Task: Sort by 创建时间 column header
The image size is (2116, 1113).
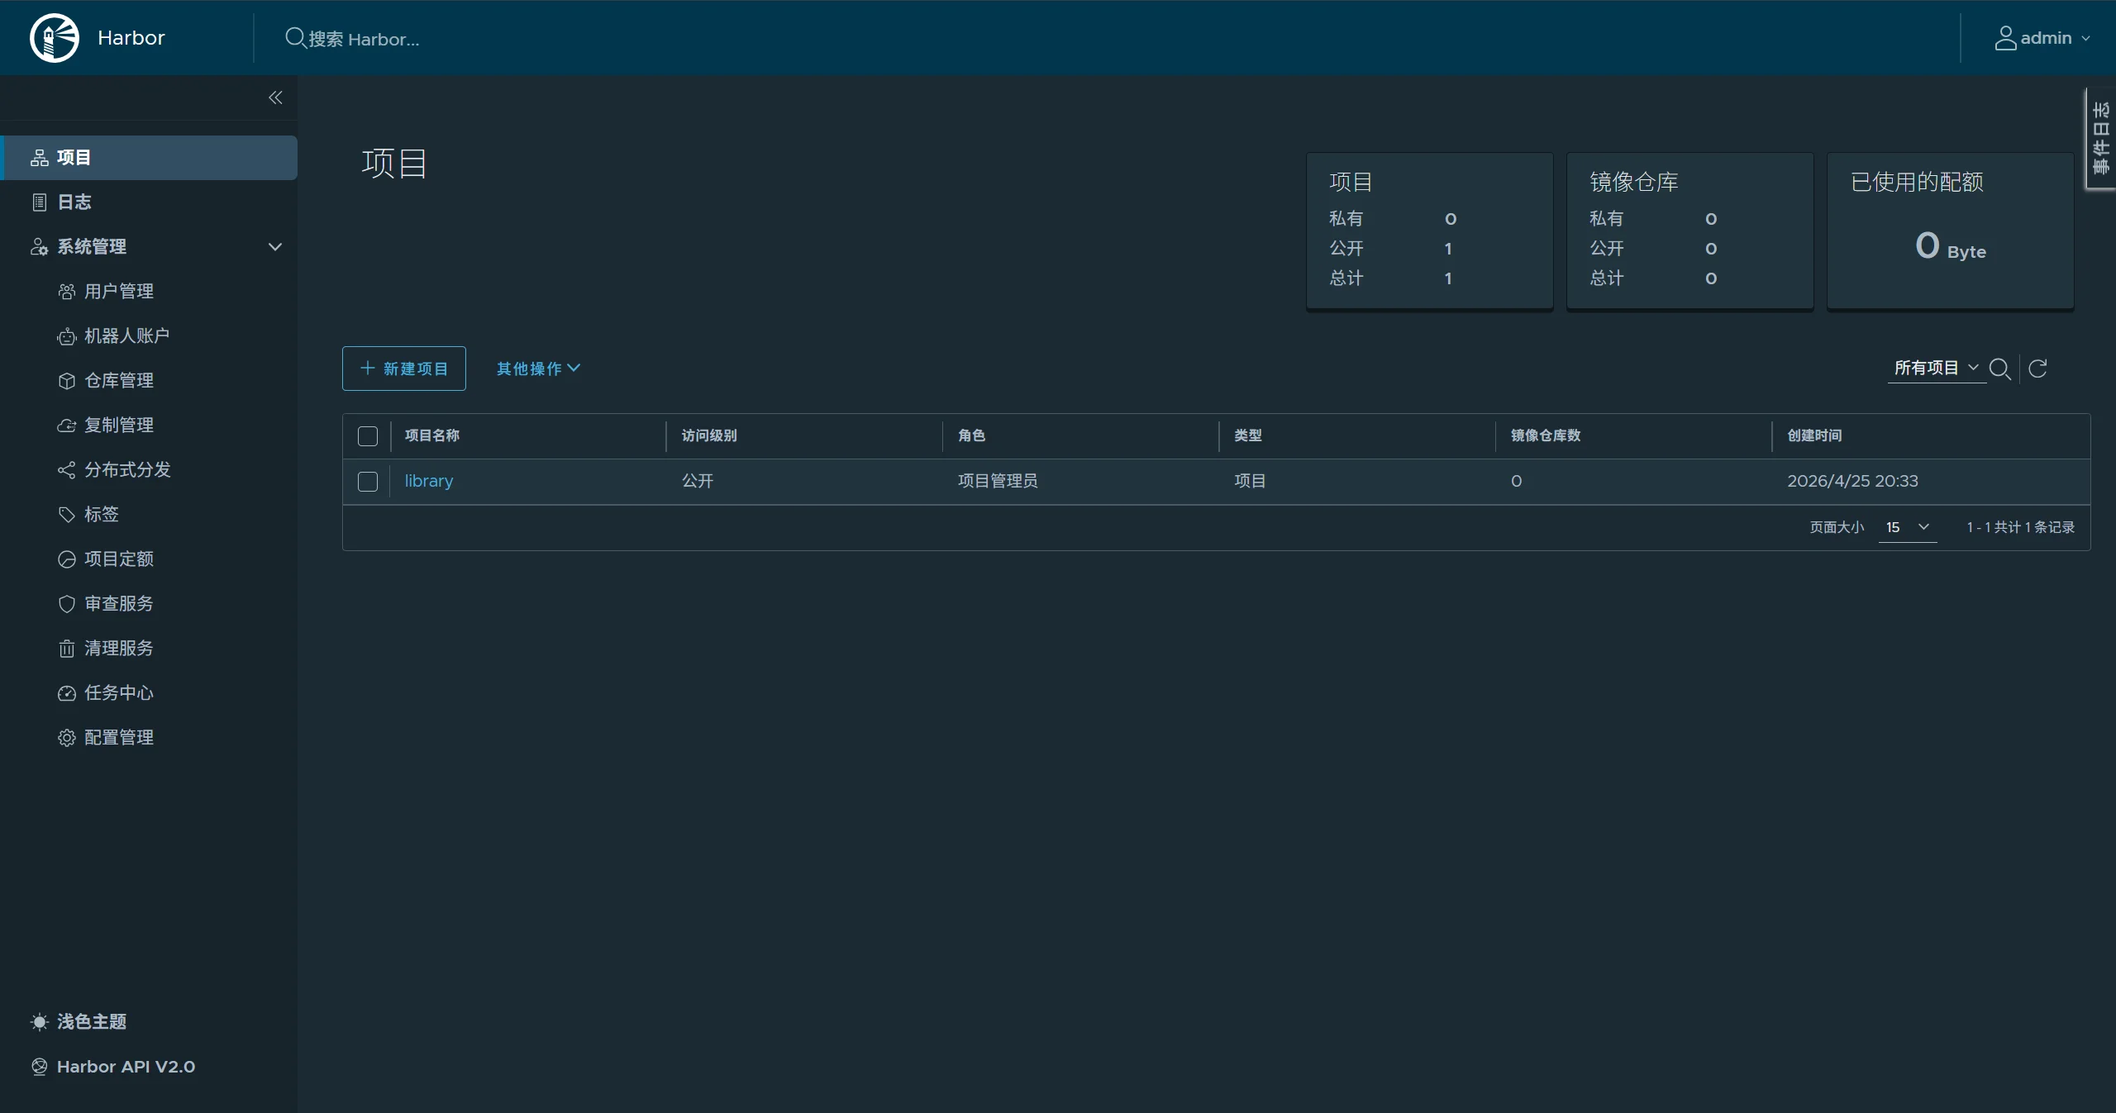Action: point(1814,435)
